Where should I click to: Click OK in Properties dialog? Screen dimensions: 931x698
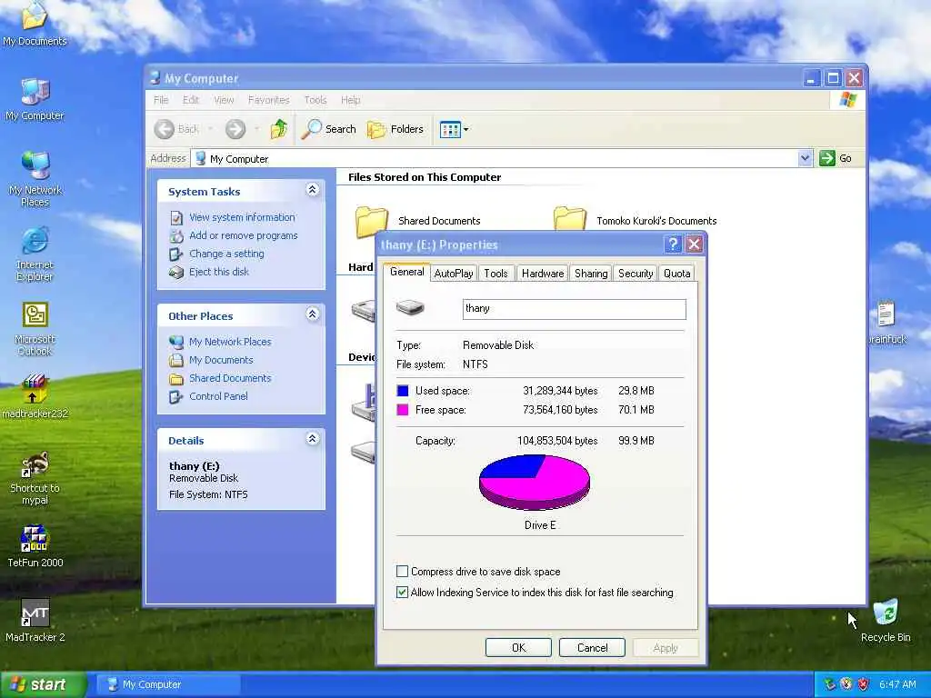[x=518, y=647]
